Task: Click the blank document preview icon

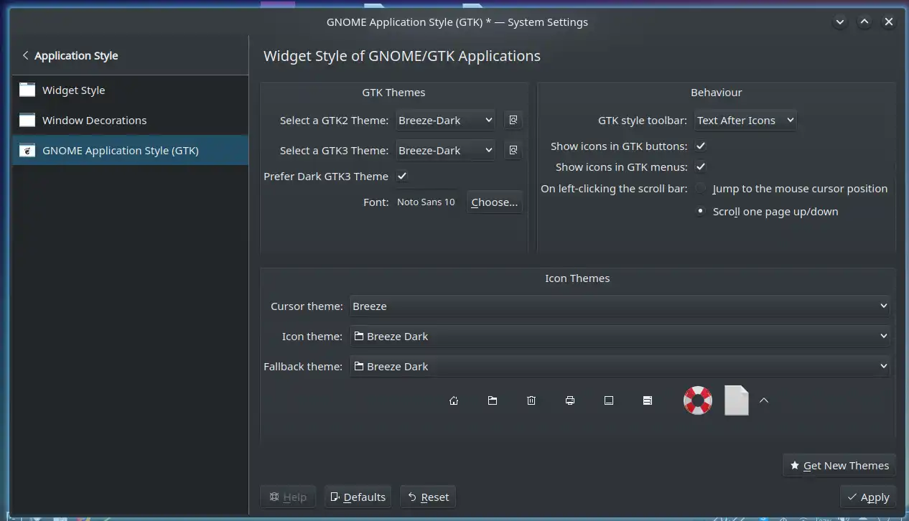Action: pos(736,400)
